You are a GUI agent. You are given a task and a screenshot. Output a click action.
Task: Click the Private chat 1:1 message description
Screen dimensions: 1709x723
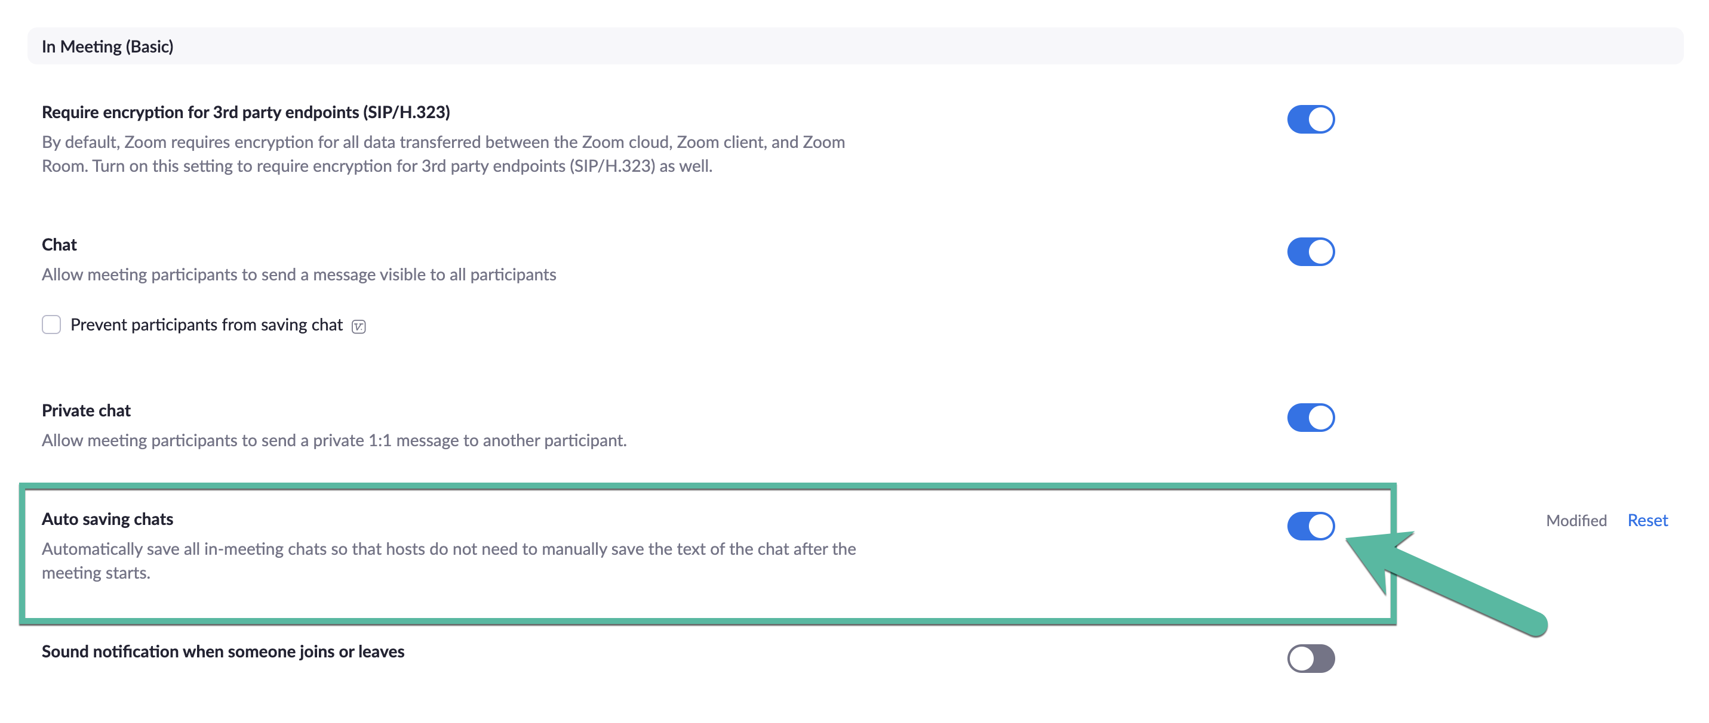(334, 440)
